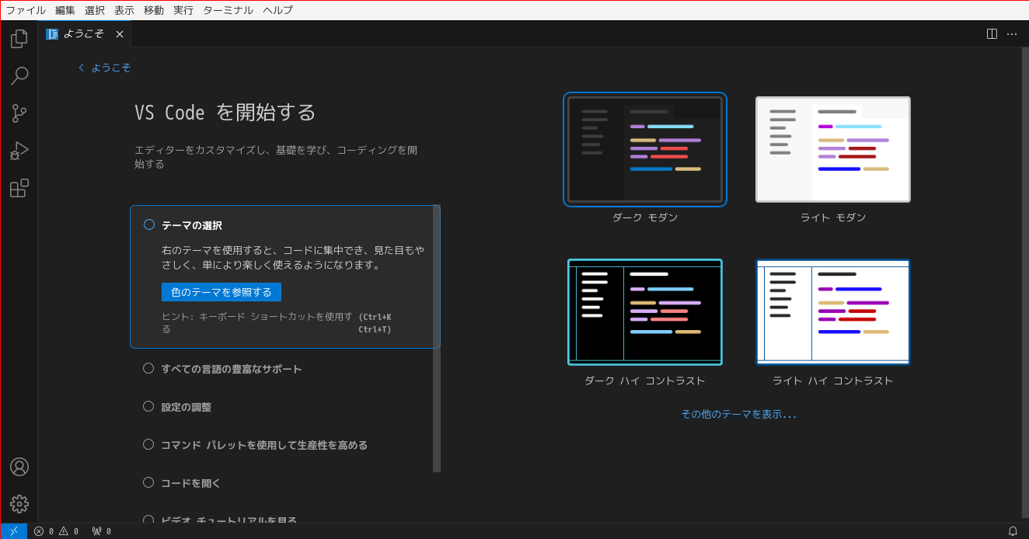1029x539 pixels.
Task: Split the editor to the right
Action: pyautogui.click(x=992, y=34)
